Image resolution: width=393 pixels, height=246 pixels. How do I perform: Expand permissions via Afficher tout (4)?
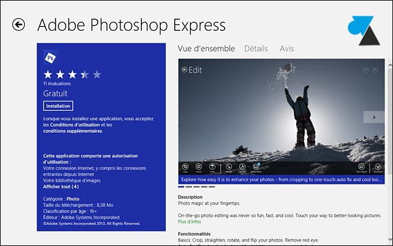tap(61, 186)
